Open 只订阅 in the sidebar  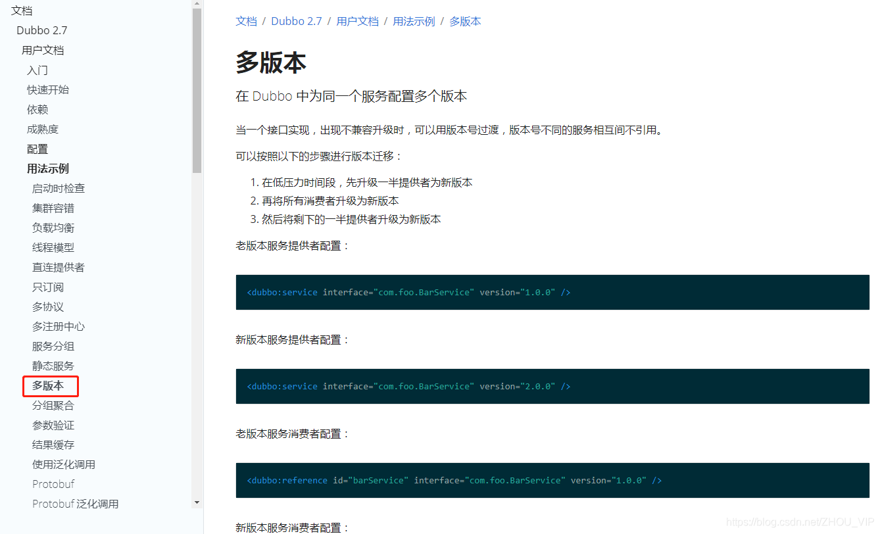point(48,287)
